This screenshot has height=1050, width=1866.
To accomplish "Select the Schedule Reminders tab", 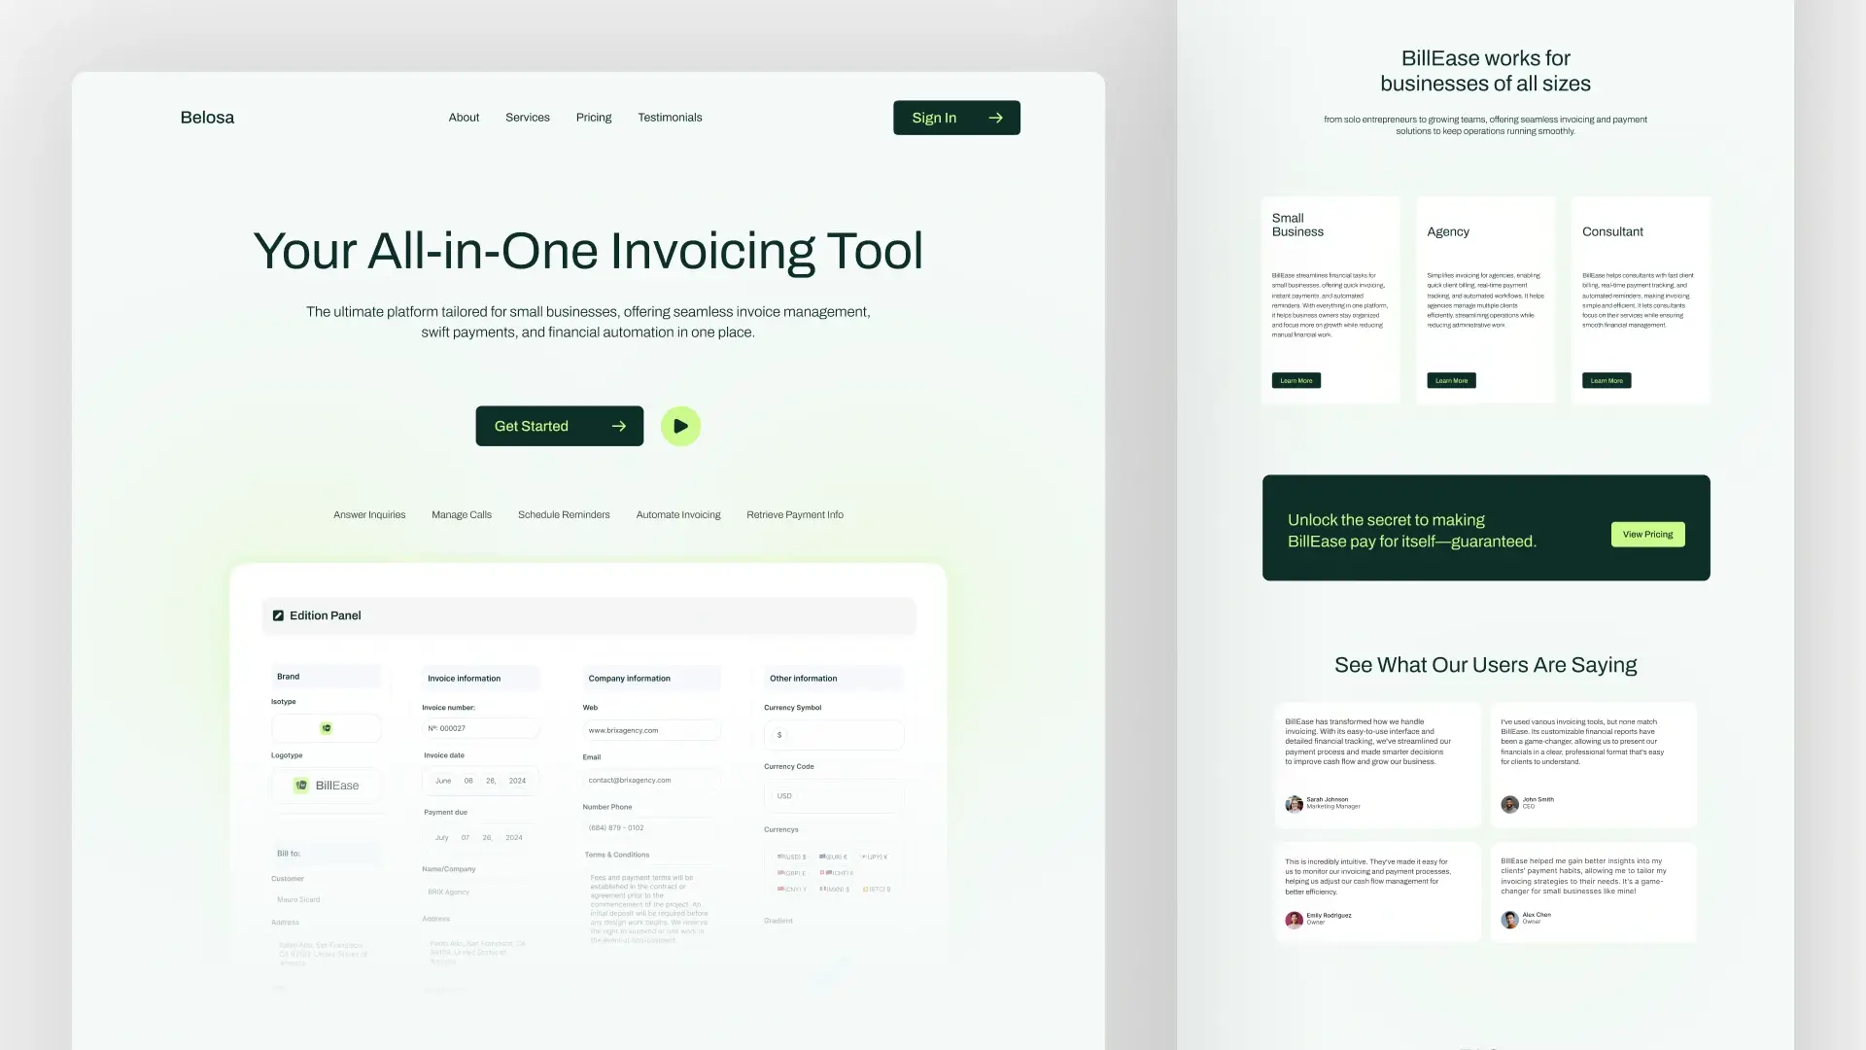I will pyautogui.click(x=564, y=515).
